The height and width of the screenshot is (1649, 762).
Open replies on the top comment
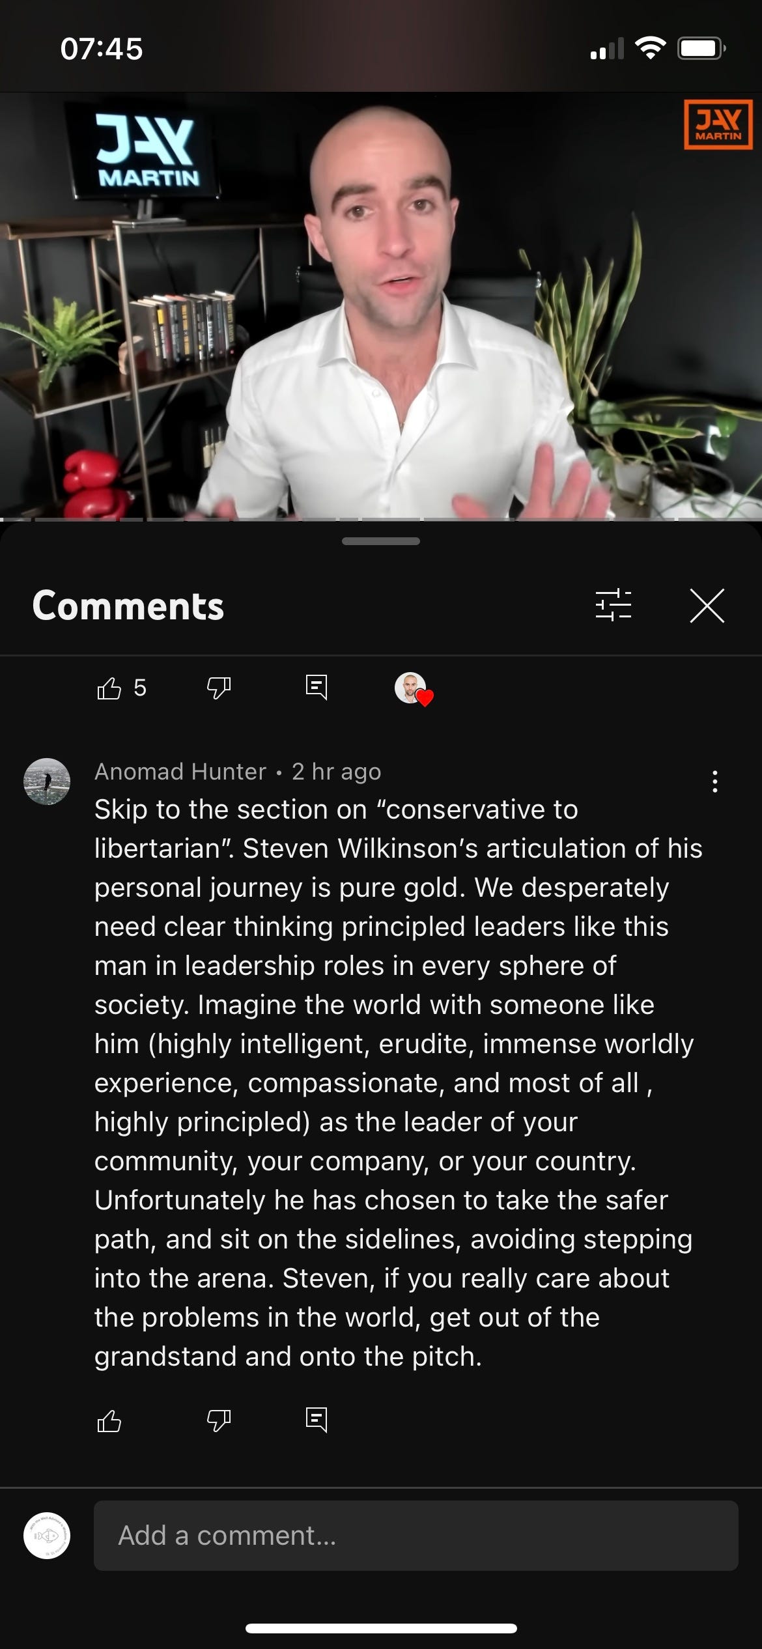coord(317,687)
